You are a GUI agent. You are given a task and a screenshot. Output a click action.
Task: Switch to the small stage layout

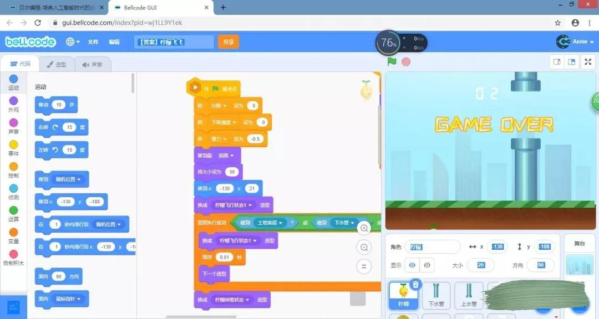click(x=557, y=62)
